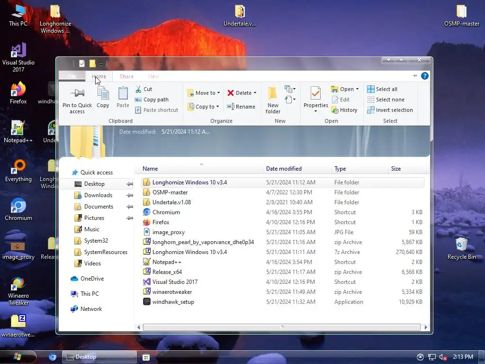Select the OSMP-master folder in file list
This screenshot has width=485, height=364.
[x=283, y=192]
